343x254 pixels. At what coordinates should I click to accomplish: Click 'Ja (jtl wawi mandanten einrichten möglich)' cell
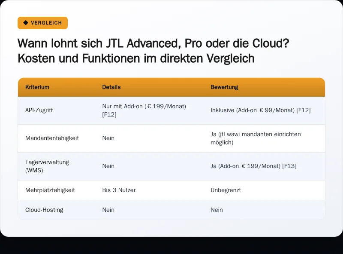(256, 138)
